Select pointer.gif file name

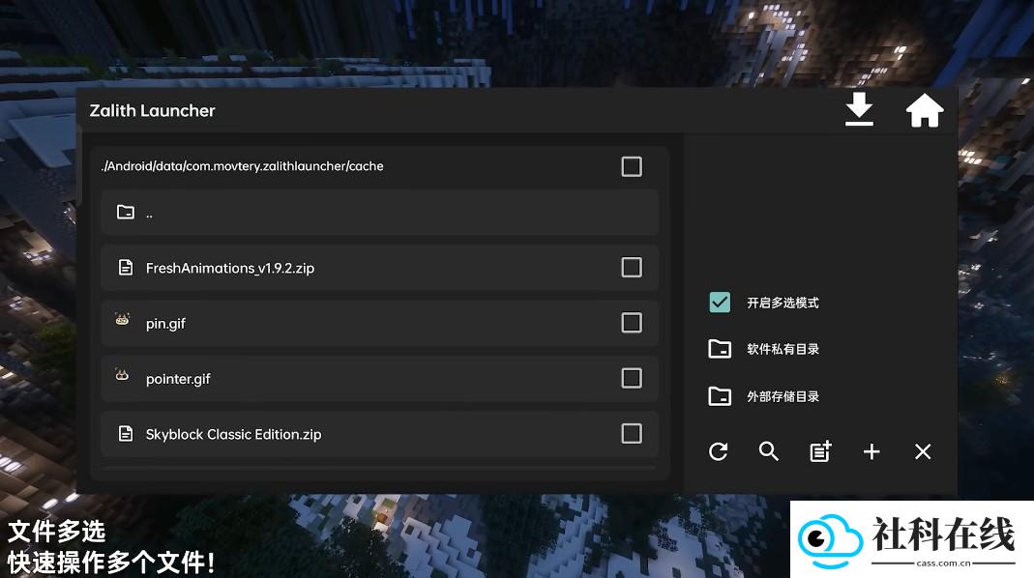coord(178,379)
